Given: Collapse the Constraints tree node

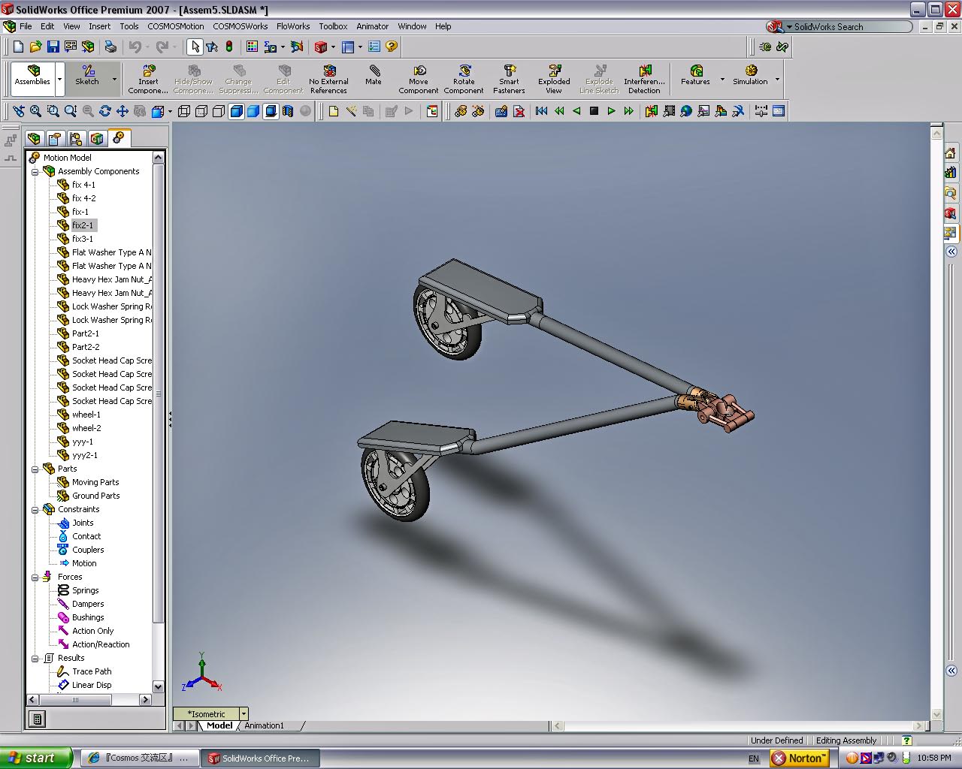Looking at the screenshot, I should (x=35, y=509).
